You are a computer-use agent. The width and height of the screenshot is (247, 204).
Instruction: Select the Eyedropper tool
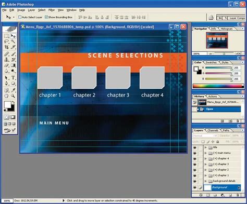(13, 90)
